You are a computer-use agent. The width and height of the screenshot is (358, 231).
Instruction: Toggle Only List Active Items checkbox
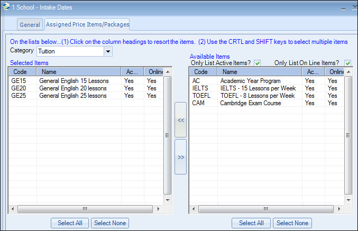(258, 63)
